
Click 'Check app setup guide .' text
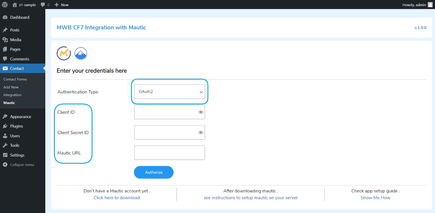(x=376, y=191)
